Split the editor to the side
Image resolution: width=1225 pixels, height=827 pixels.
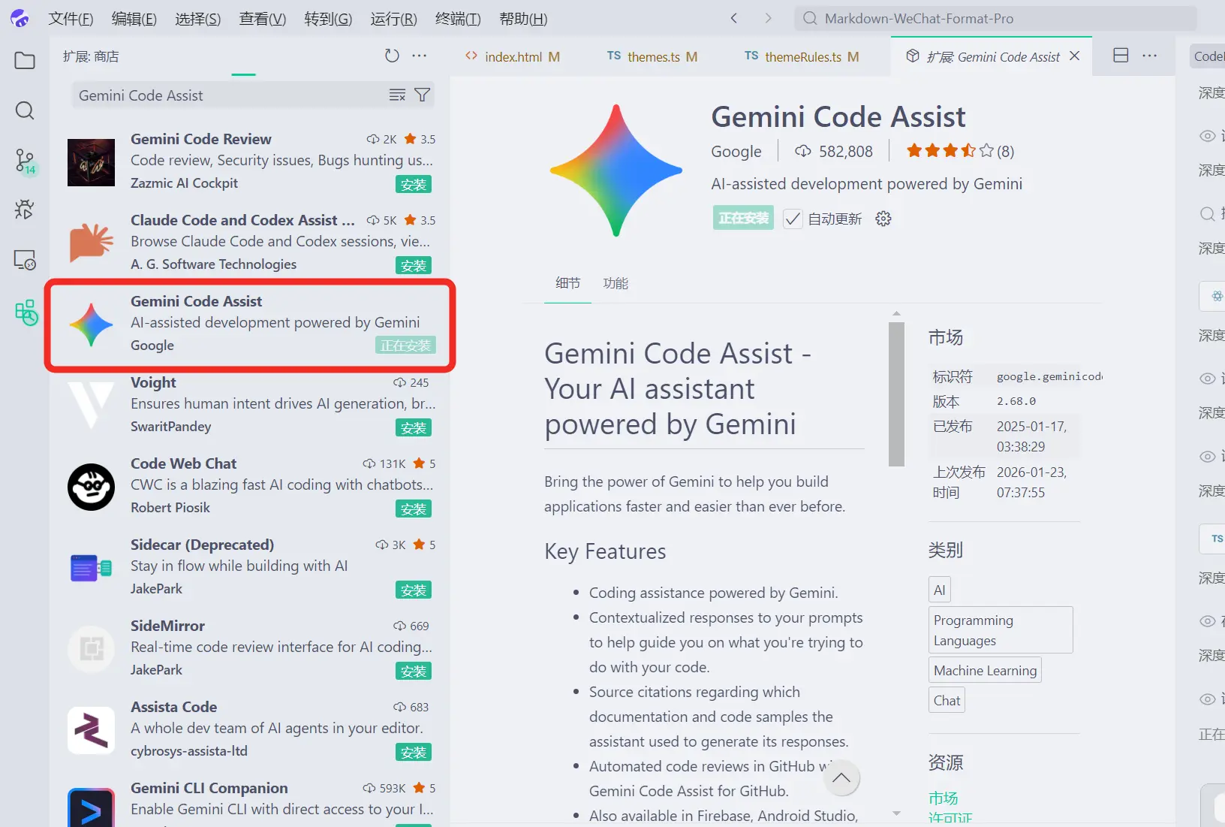coord(1121,56)
